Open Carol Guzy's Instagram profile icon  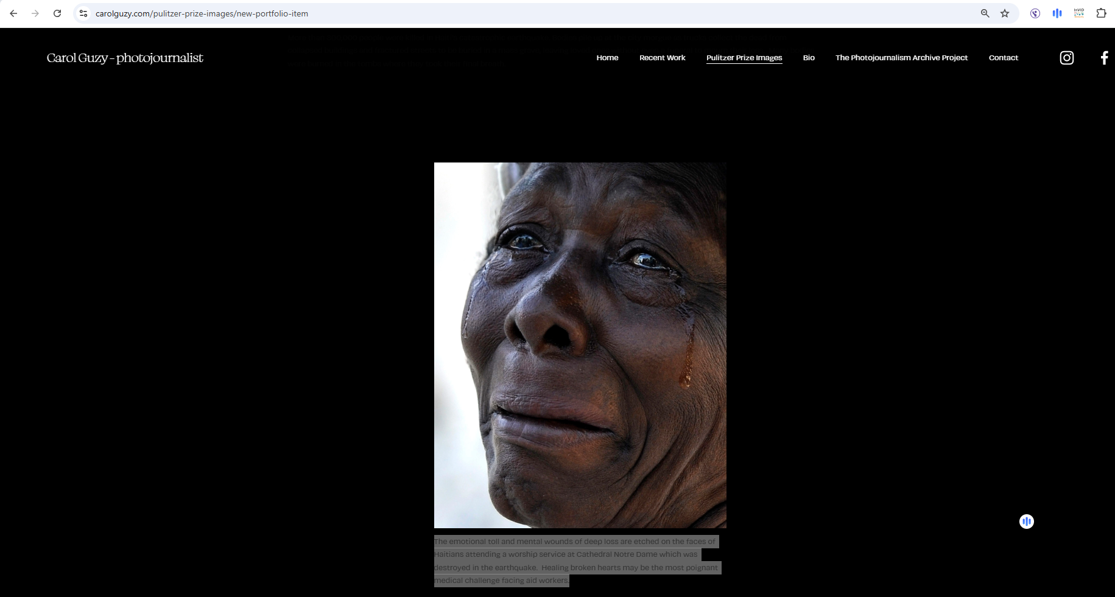1066,58
